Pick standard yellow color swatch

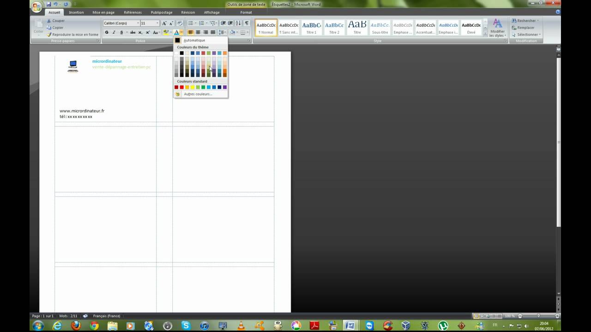pyautogui.click(x=193, y=87)
